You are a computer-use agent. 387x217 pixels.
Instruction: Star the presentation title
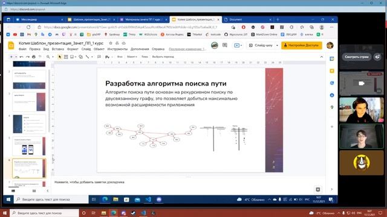[111, 43]
